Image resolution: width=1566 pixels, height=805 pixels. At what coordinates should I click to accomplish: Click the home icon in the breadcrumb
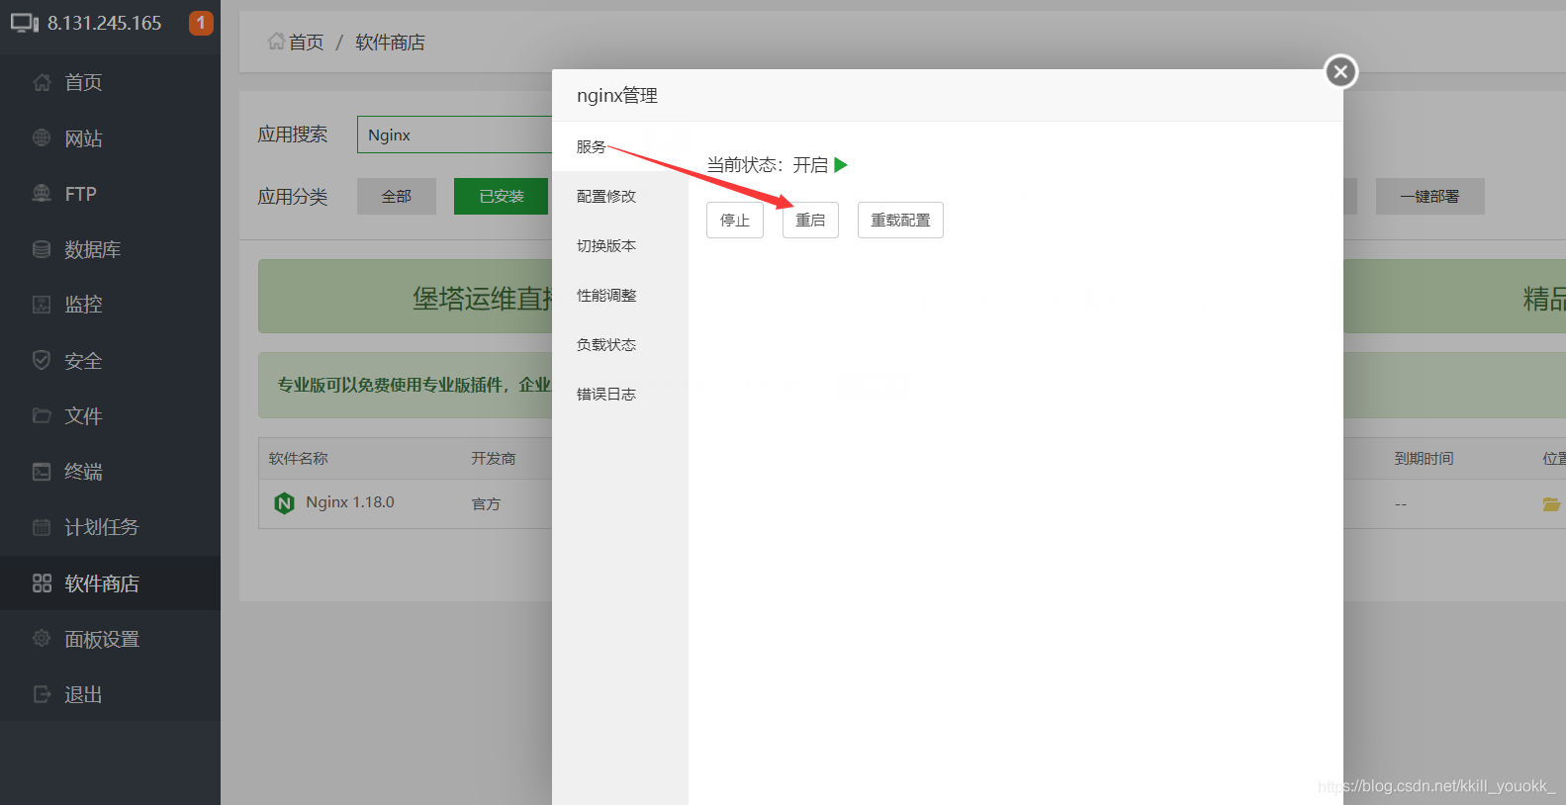(276, 42)
